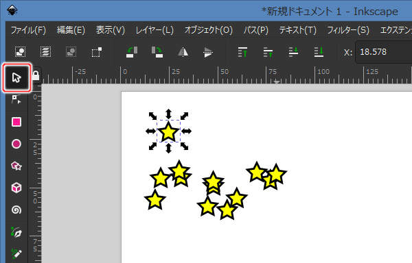The width and height of the screenshot is (412, 263).
Task: Open the パス(P) menu
Action: point(256,30)
